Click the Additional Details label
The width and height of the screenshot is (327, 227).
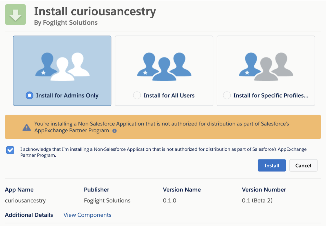[29, 215]
